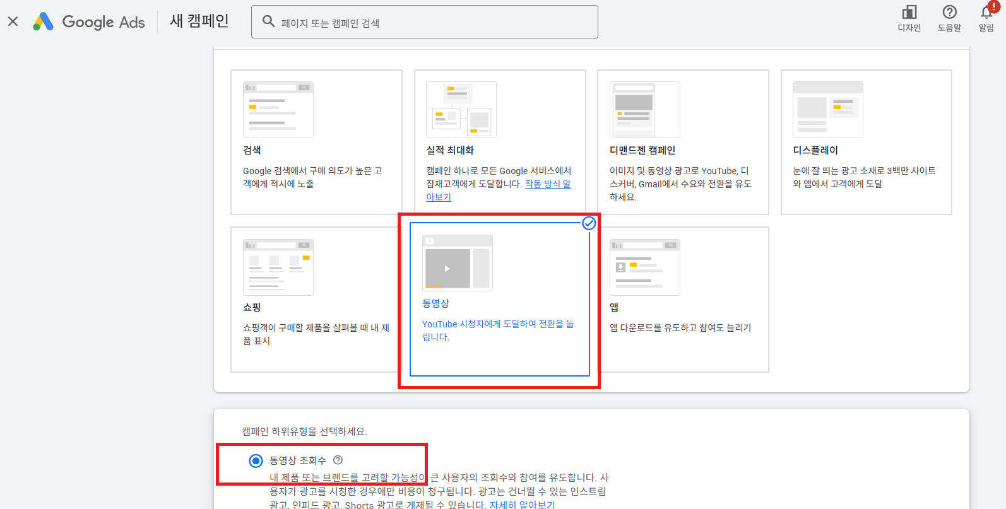Click the 실적 최대화 card title
The width and height of the screenshot is (1006, 509).
450,150
